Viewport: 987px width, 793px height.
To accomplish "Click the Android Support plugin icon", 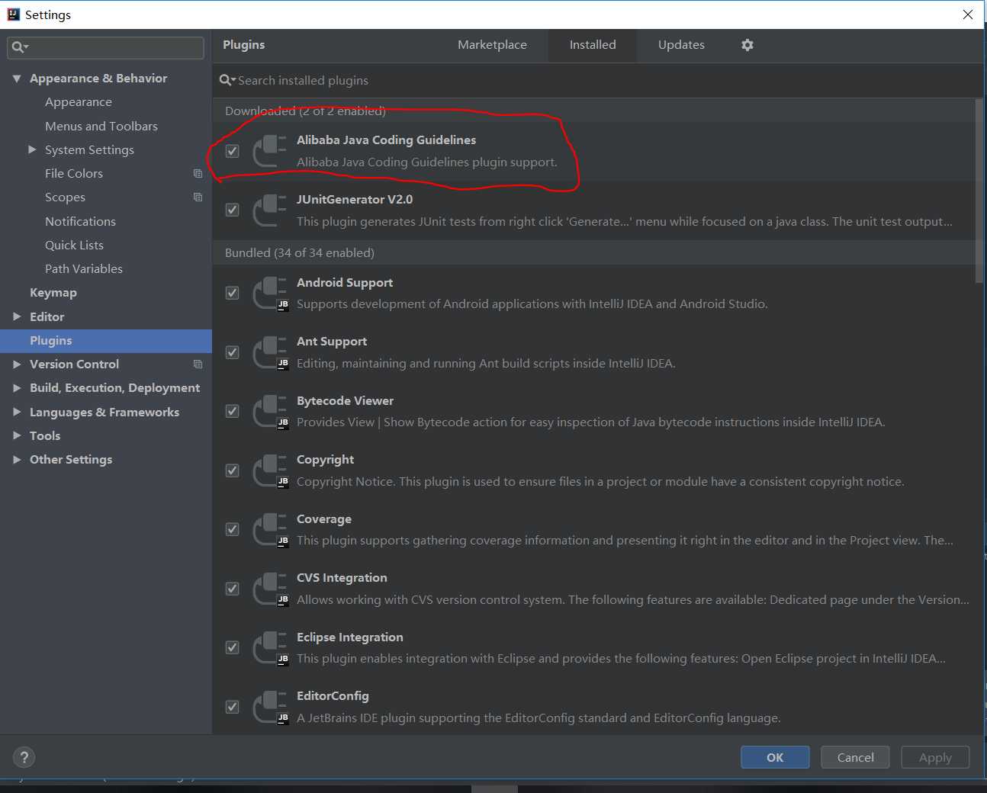I will tap(269, 294).
